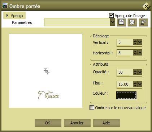
Task: Click the Aide button
Action: pos(107,123)
